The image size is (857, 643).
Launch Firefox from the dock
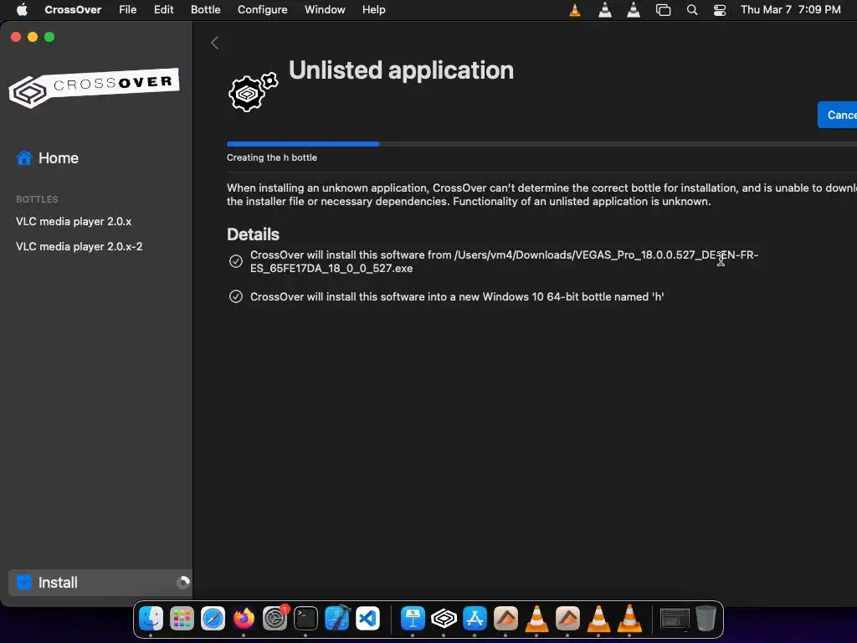pos(244,619)
